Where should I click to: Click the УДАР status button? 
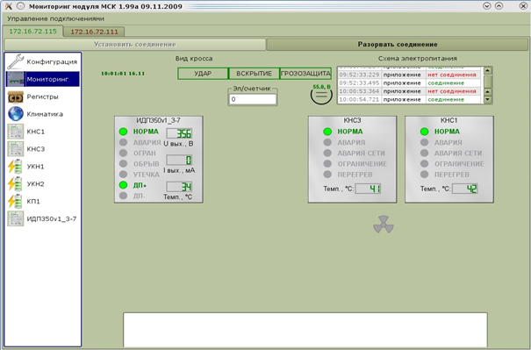203,74
